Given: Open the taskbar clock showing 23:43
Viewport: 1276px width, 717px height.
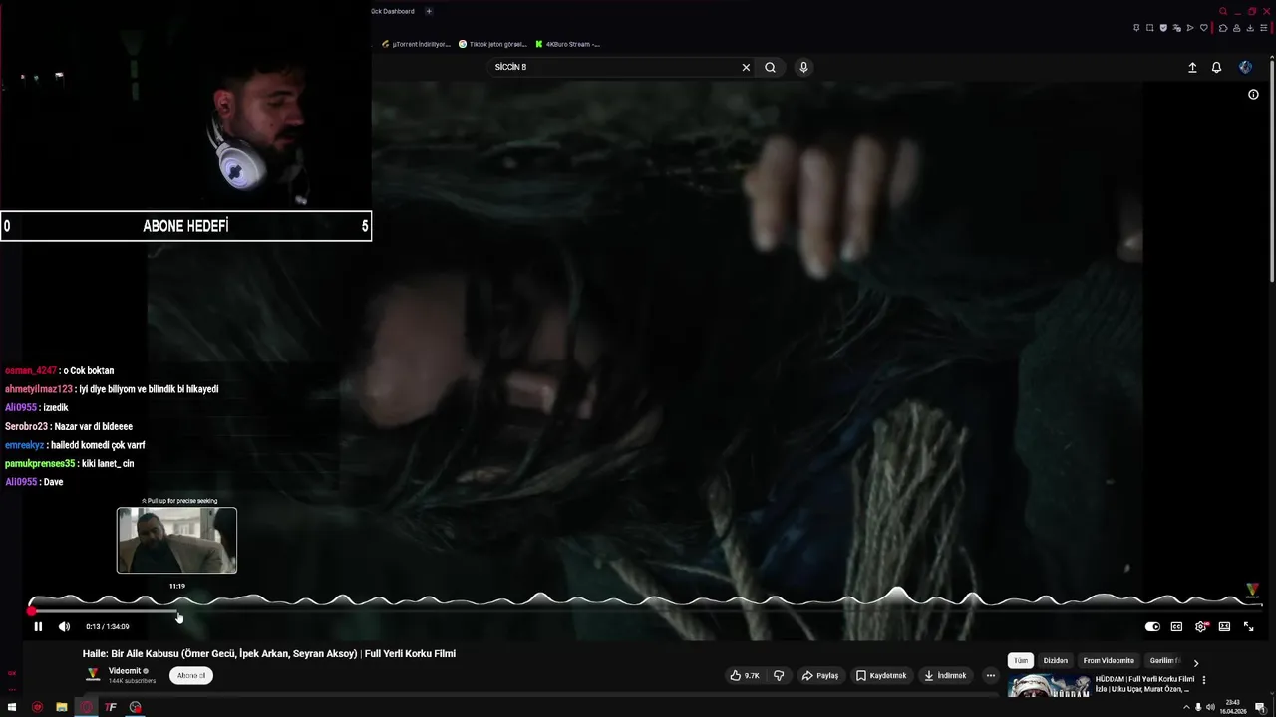Looking at the screenshot, I should [x=1233, y=707].
